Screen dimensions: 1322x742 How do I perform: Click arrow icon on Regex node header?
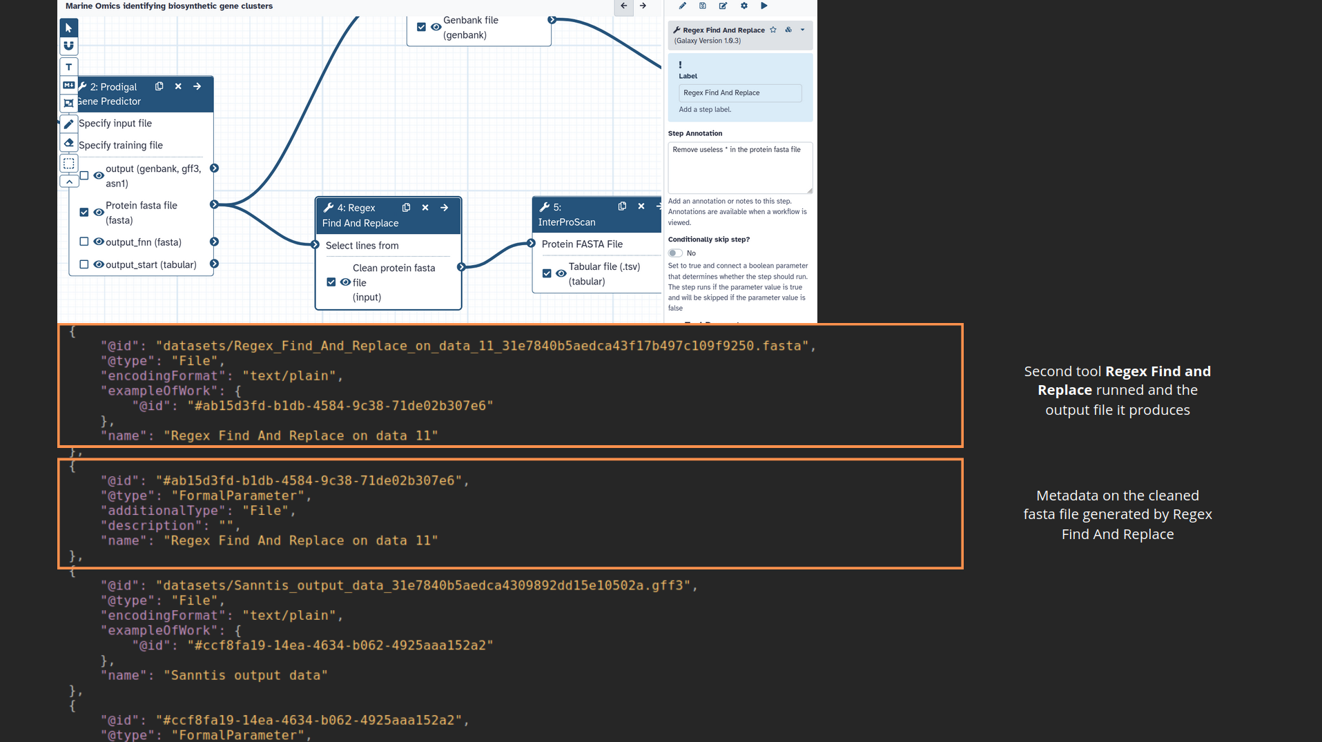point(445,207)
